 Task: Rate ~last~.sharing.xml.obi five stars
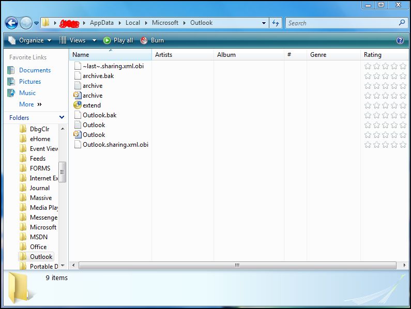pos(403,66)
